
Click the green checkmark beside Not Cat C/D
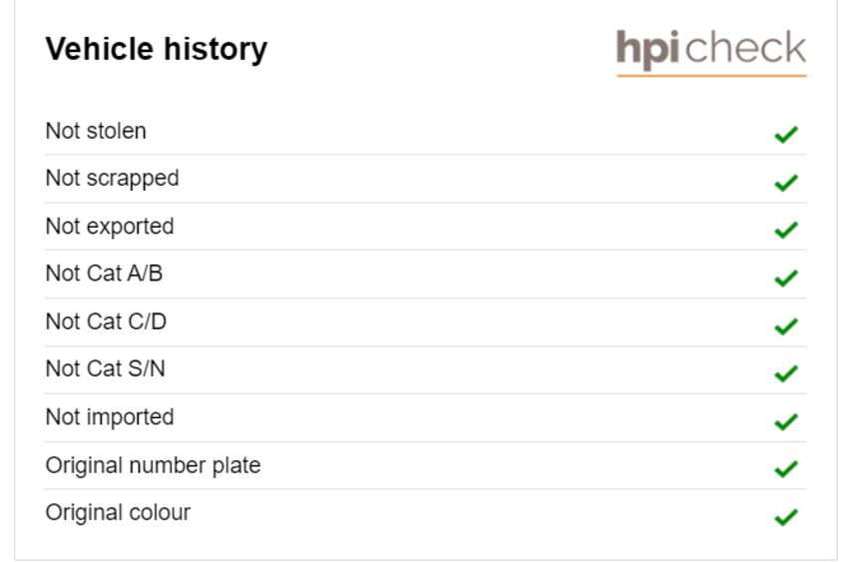click(786, 326)
